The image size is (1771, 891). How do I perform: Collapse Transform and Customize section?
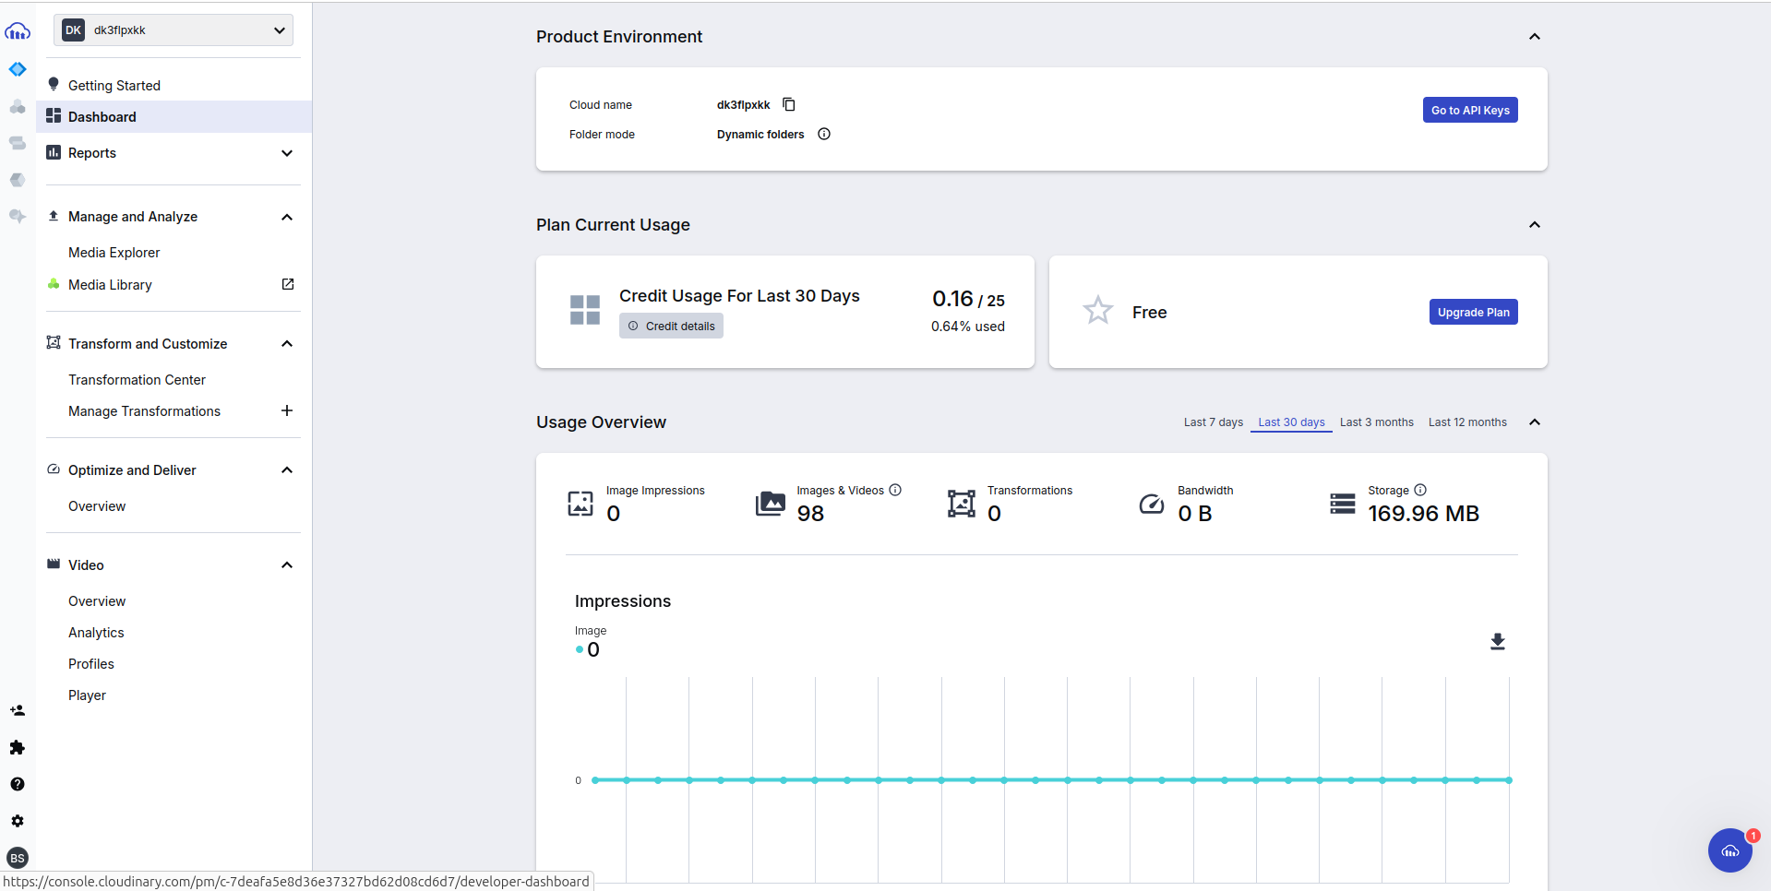coord(287,344)
